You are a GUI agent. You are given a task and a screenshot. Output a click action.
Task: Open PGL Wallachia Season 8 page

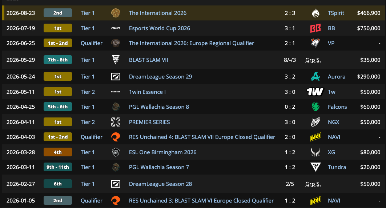coord(159,107)
